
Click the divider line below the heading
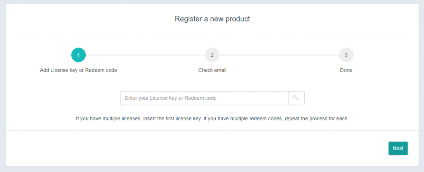pos(212,35)
